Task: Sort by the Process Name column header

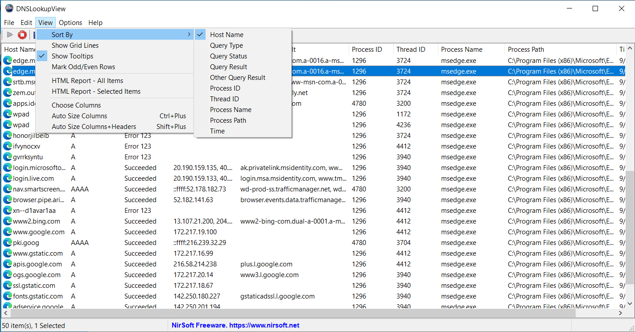Action: 462,50
